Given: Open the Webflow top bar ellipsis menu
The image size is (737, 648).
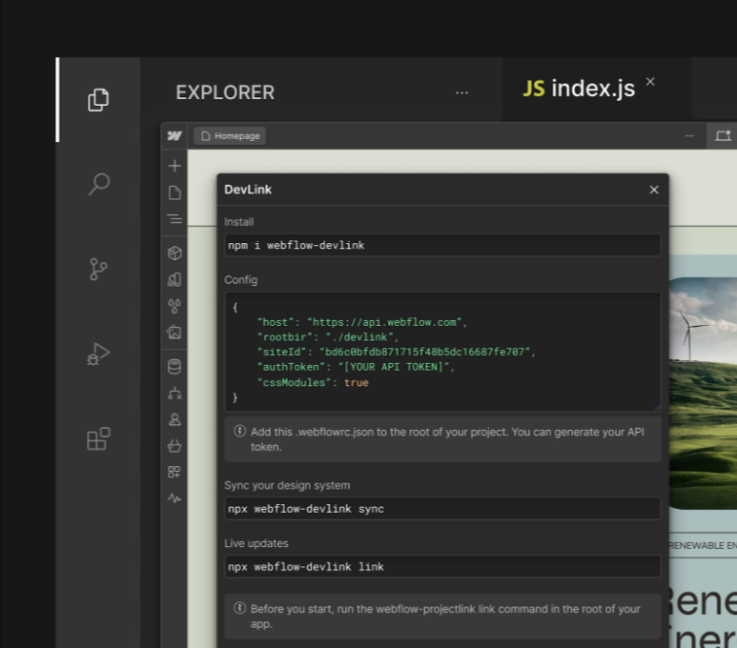Looking at the screenshot, I should tap(689, 136).
